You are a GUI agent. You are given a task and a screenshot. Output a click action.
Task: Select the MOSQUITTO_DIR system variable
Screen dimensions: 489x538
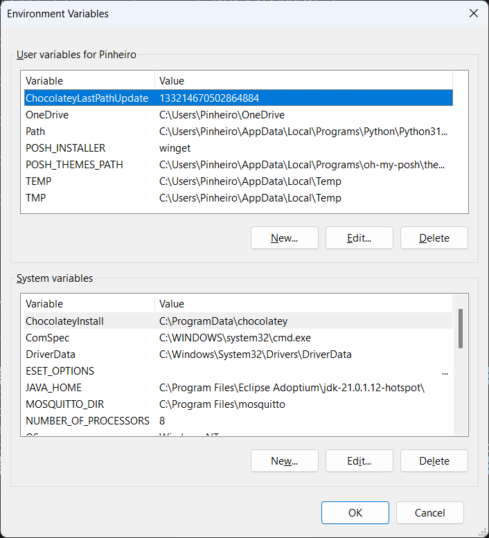238,404
